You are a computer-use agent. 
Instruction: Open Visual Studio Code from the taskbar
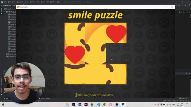tap(98, 104)
